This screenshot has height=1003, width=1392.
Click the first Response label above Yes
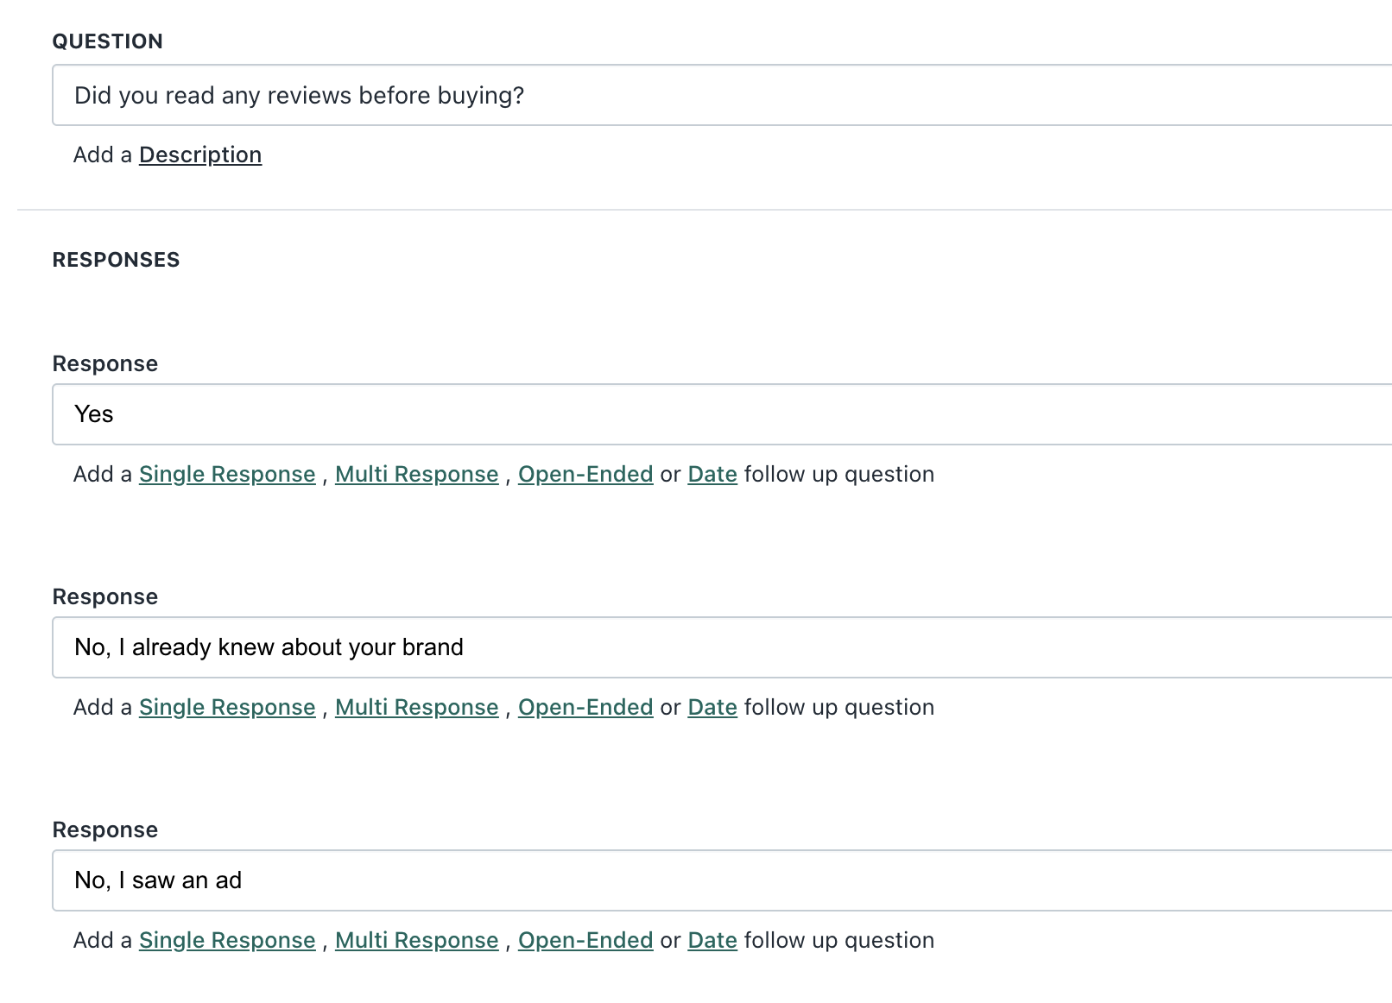[x=104, y=364]
